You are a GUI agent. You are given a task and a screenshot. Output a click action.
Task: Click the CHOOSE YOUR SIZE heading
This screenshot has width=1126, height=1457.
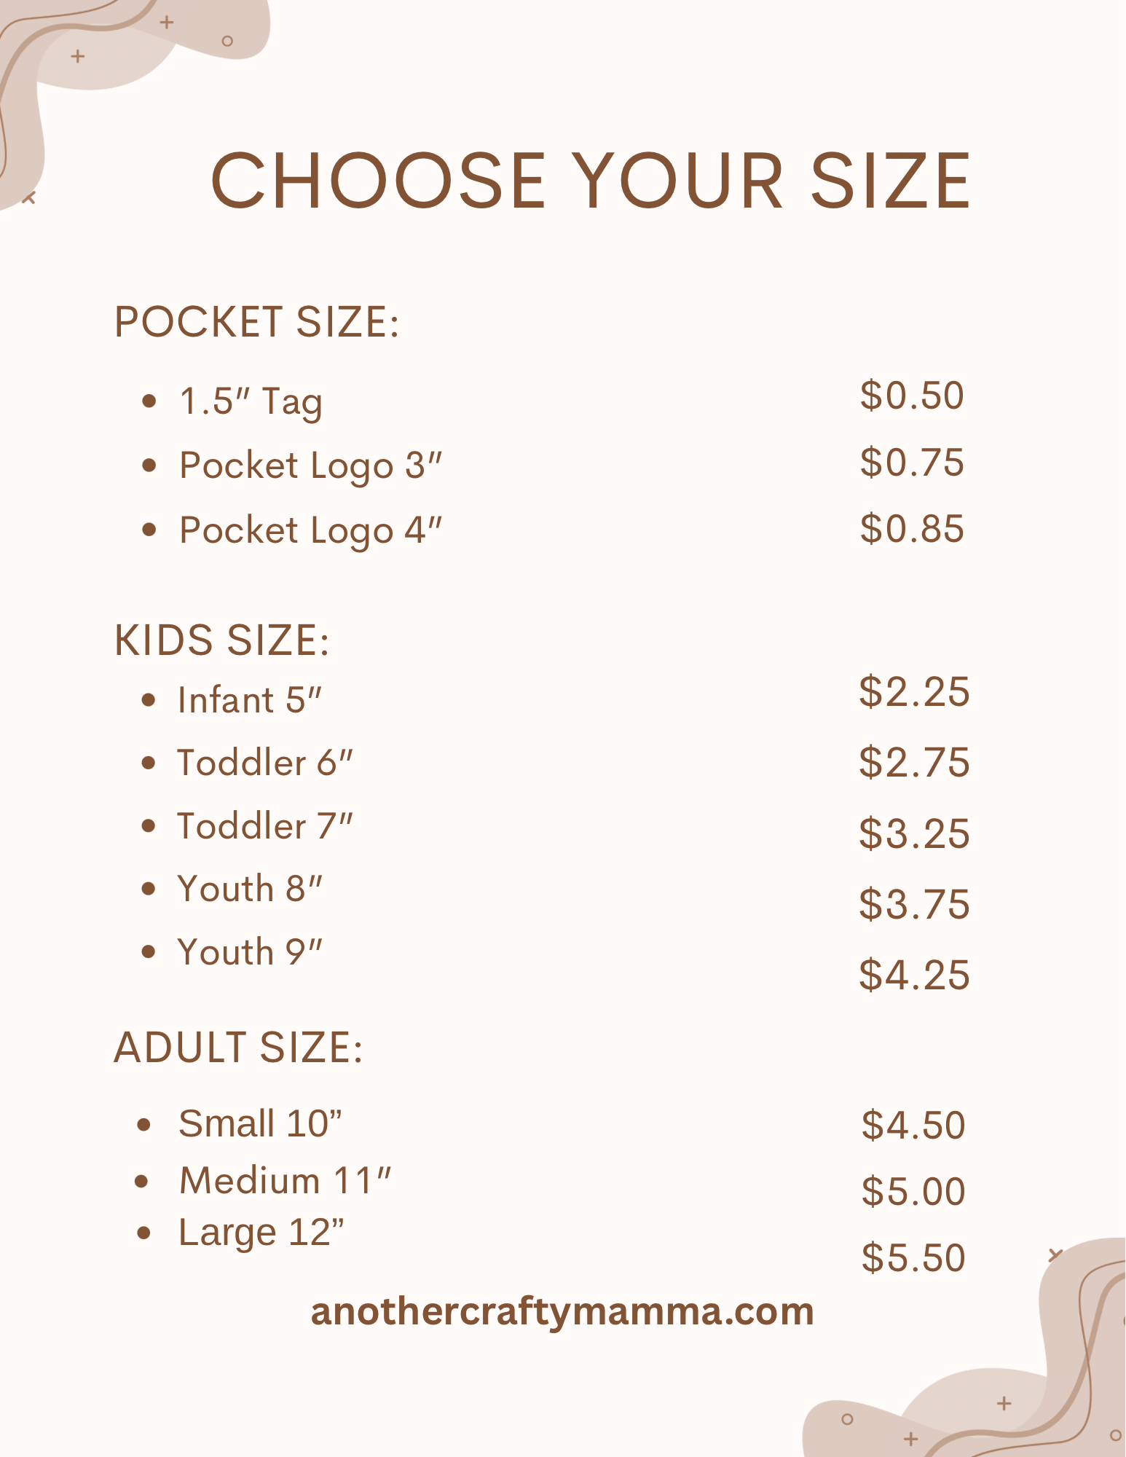click(590, 181)
